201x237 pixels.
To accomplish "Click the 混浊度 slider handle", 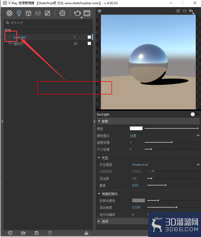I will pyautogui.click(x=151, y=178).
